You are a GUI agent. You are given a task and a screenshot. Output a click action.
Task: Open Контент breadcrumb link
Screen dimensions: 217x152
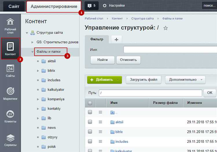tap(117, 18)
